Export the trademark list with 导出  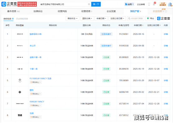(x=151, y=18)
